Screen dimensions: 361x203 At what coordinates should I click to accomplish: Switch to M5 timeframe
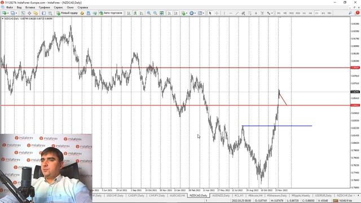click(x=285, y=13)
